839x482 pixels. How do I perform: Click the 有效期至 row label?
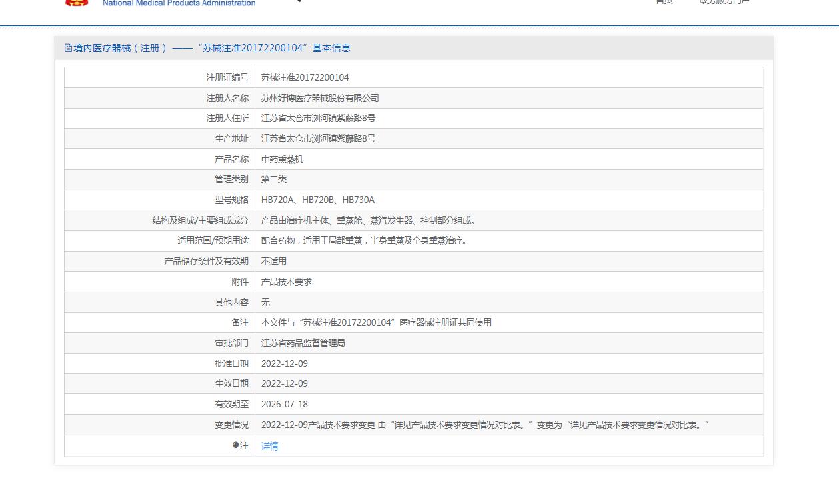point(231,404)
